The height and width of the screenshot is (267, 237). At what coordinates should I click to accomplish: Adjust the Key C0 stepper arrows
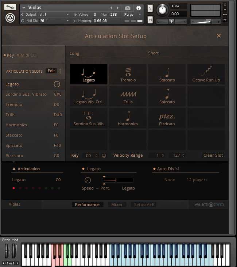coord(96,156)
